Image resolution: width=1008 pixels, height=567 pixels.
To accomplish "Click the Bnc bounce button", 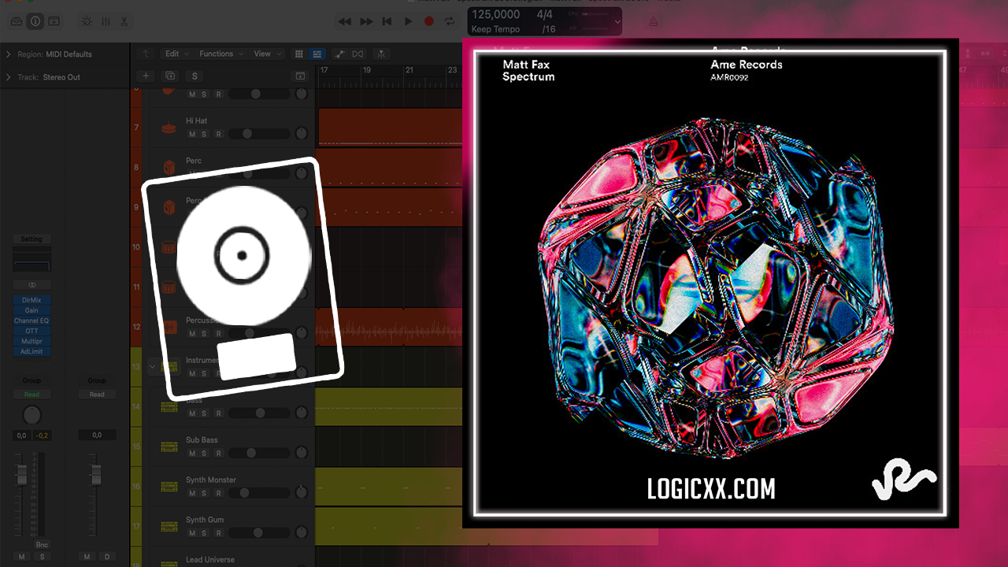I will pyautogui.click(x=42, y=545).
